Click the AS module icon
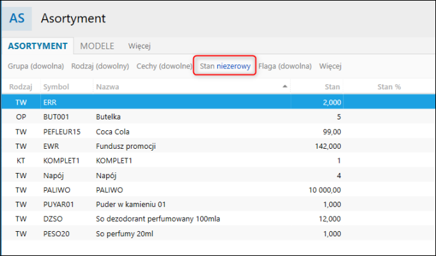436x256 pixels. click(x=17, y=19)
